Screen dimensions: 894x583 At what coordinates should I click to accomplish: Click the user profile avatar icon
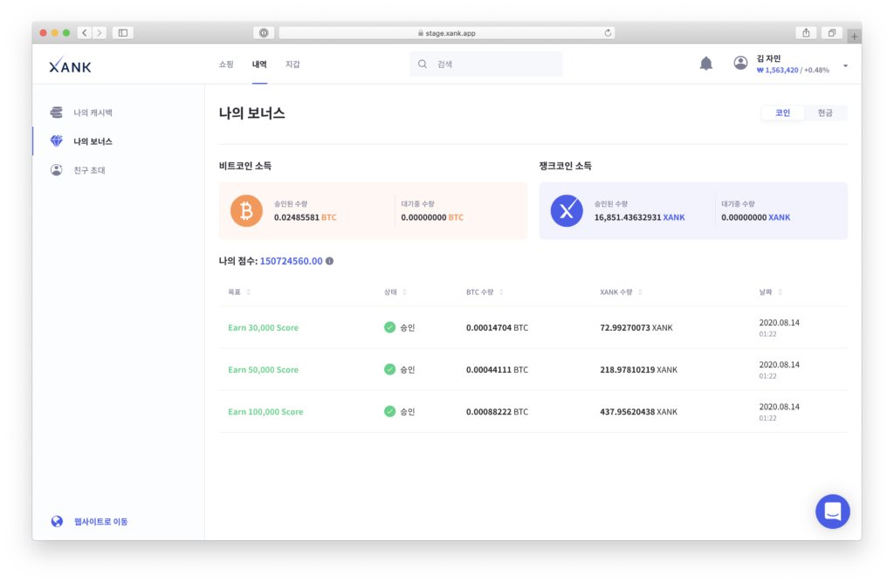pyautogui.click(x=740, y=63)
